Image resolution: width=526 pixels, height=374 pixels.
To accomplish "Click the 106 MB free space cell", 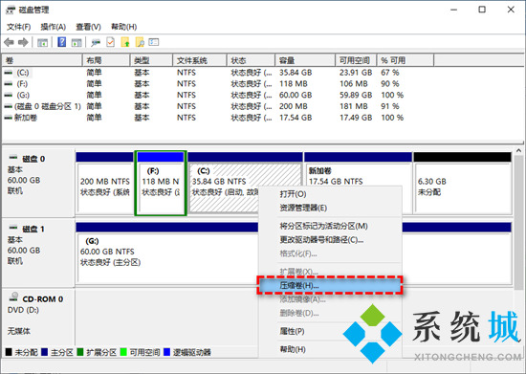I will point(353,84).
